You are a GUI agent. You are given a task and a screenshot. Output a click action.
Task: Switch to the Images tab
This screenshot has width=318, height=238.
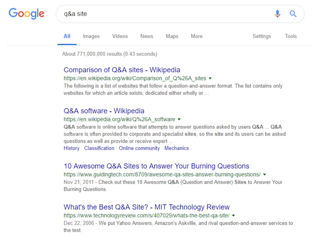tap(91, 36)
